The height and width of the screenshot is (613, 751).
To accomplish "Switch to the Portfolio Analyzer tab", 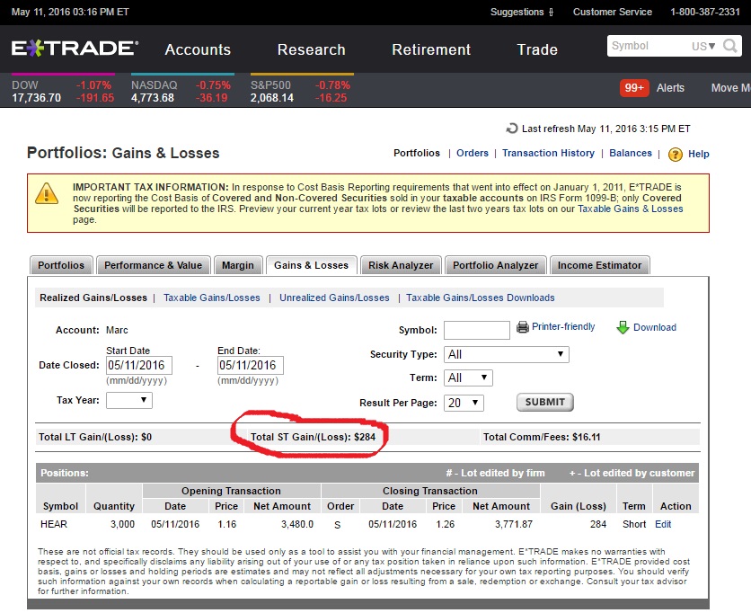I will (x=495, y=265).
